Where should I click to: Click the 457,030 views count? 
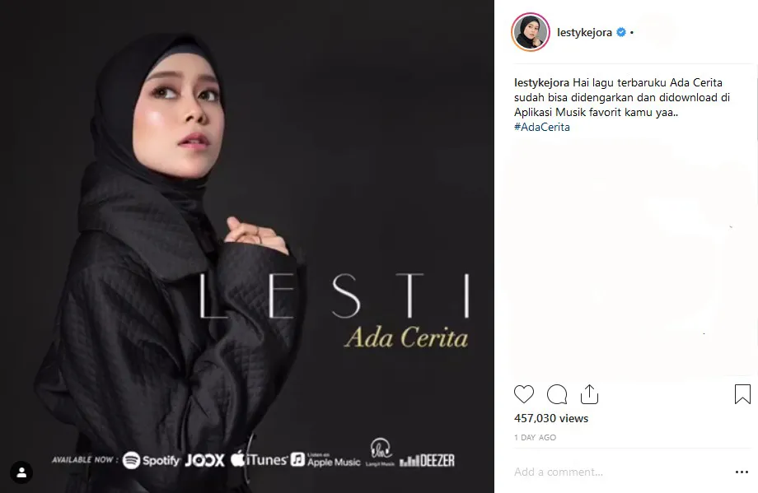551,418
